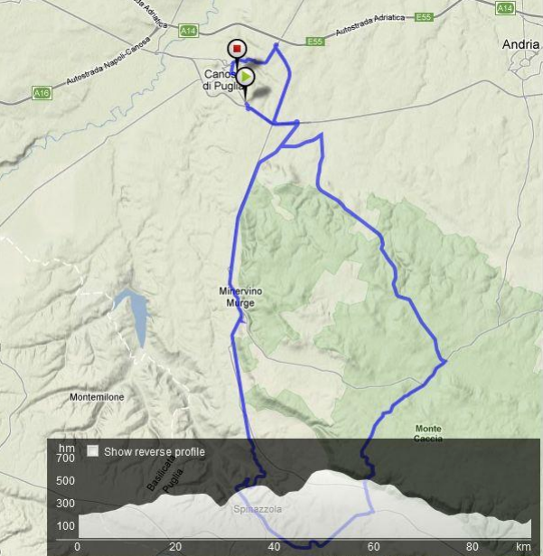Click the elevation peak near 50 km
543x556 pixels.
pos(326,472)
